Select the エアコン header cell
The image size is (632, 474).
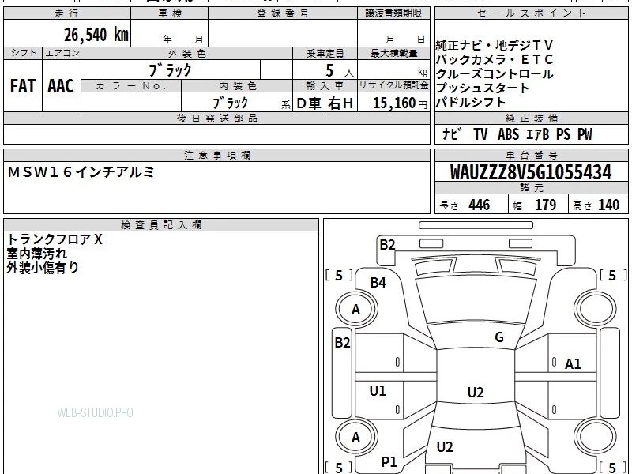(62, 53)
